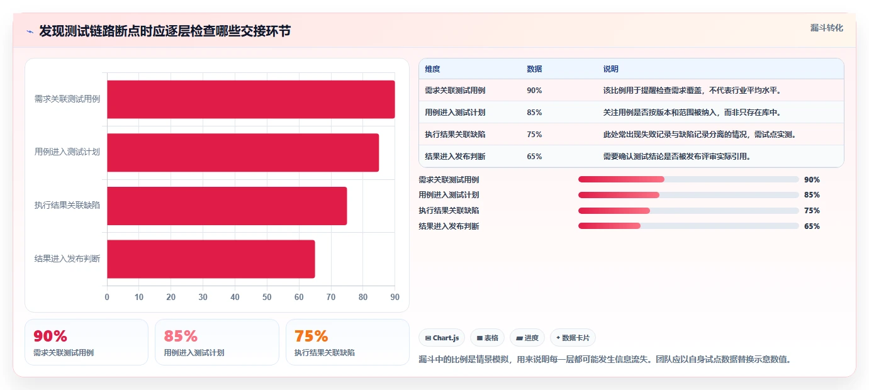Click the 结果进入发布判断 progress bar
The height and width of the screenshot is (390, 869).
point(688,226)
